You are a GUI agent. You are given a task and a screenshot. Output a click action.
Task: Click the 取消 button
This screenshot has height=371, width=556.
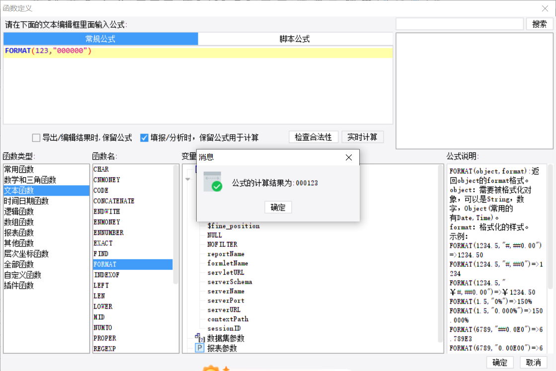point(533,363)
